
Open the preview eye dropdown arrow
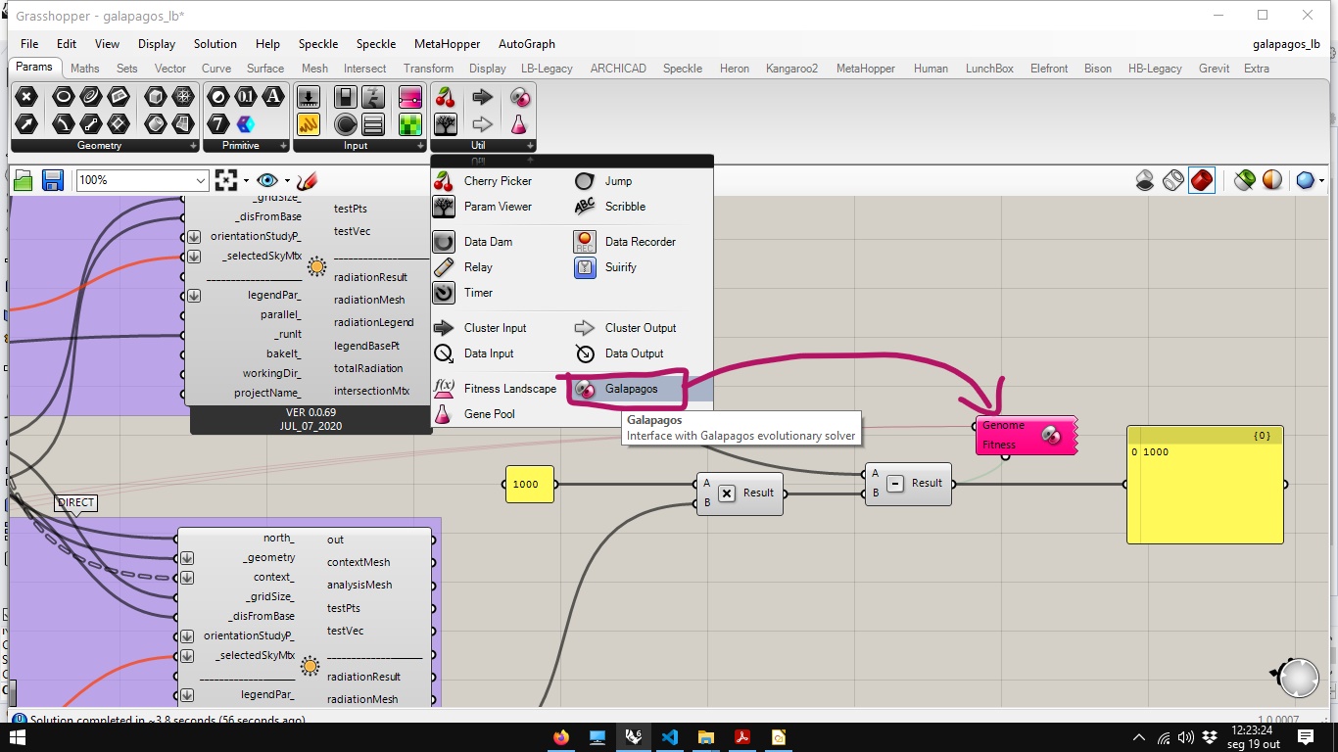point(287,181)
